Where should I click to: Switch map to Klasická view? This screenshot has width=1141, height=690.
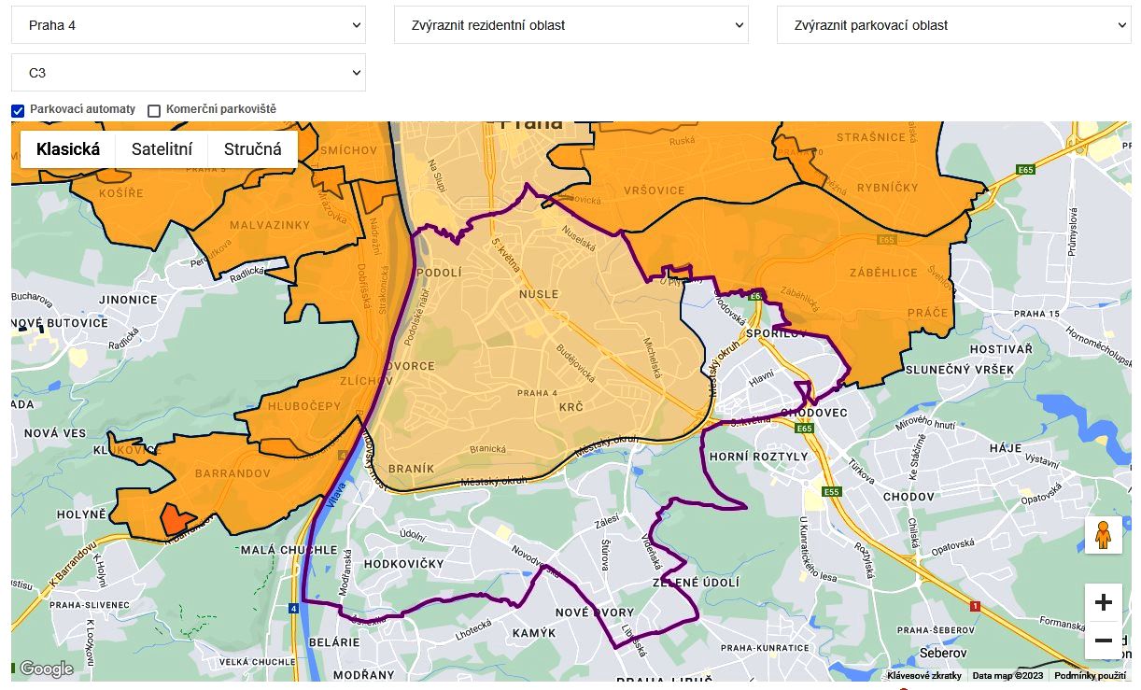68,149
